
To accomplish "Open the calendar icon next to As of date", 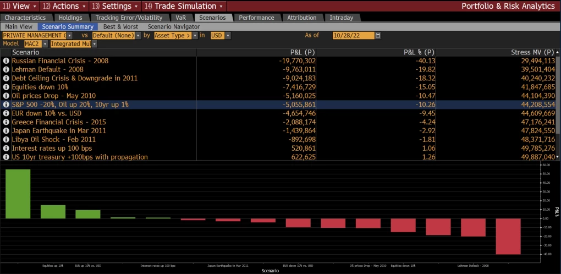I will [x=378, y=35].
